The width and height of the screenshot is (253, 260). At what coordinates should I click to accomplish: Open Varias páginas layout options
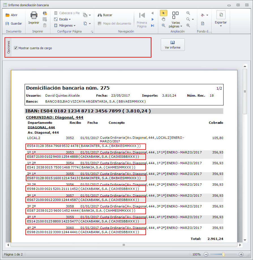(x=175, y=25)
